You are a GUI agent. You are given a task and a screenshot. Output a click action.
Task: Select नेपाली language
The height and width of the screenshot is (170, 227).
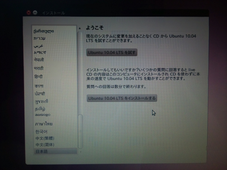39,59
